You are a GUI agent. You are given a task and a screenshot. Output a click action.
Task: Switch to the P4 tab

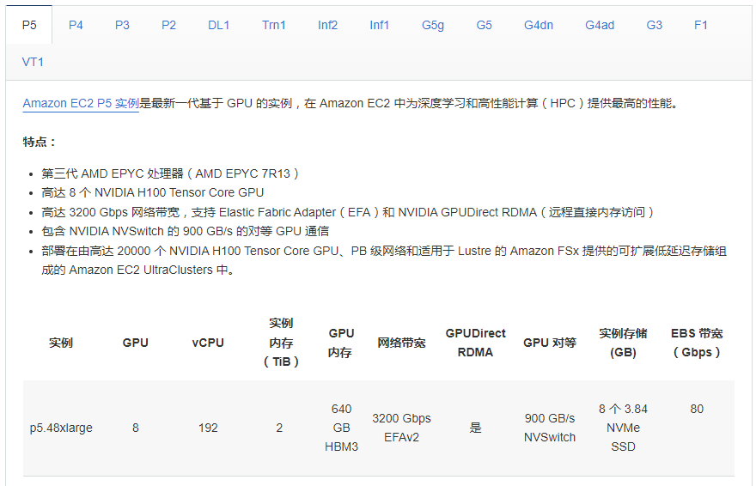76,25
